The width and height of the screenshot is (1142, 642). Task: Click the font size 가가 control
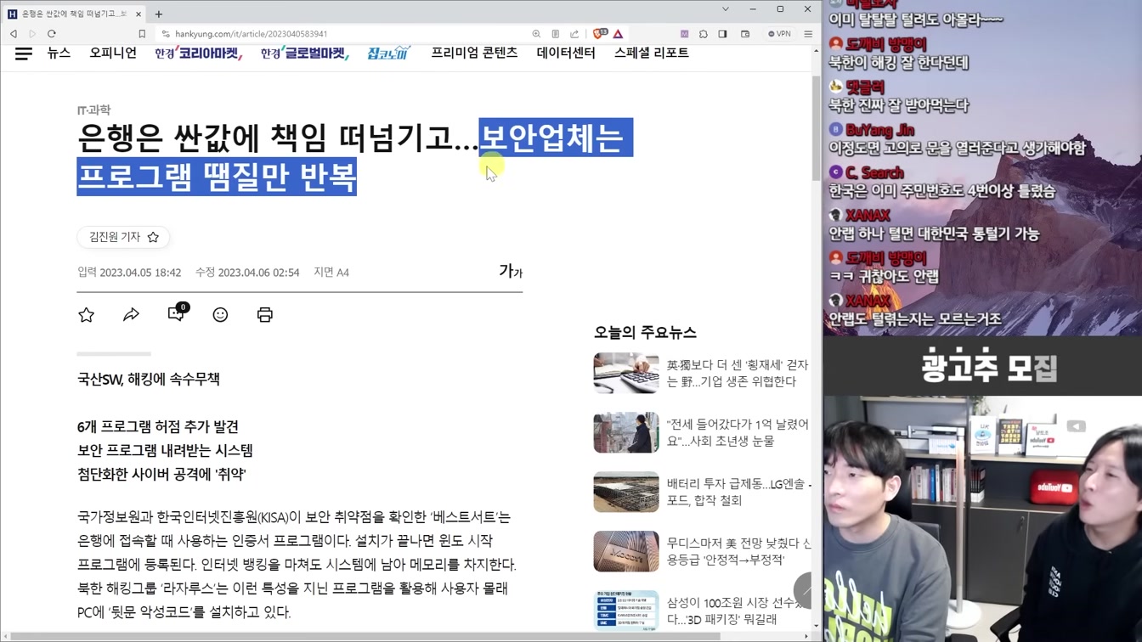(x=511, y=272)
